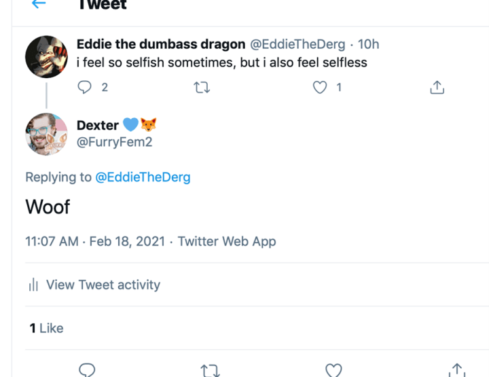Open Eddie the dumbass dragon's avatar
This screenshot has height=377, width=489.
(x=46, y=57)
